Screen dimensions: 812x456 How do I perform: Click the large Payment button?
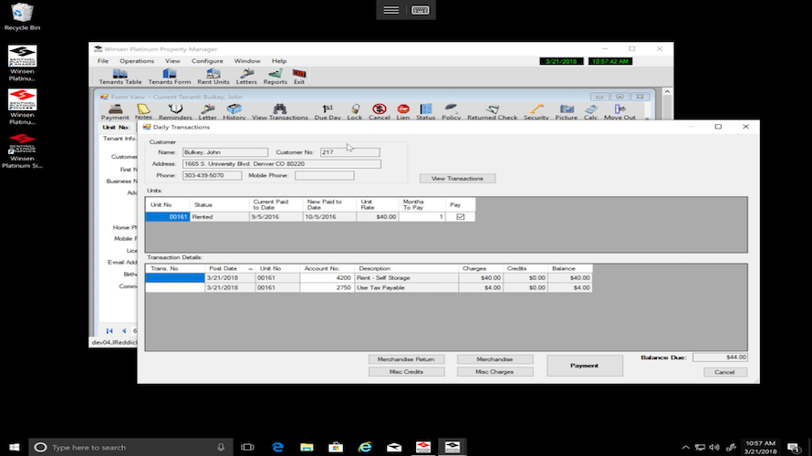(585, 366)
